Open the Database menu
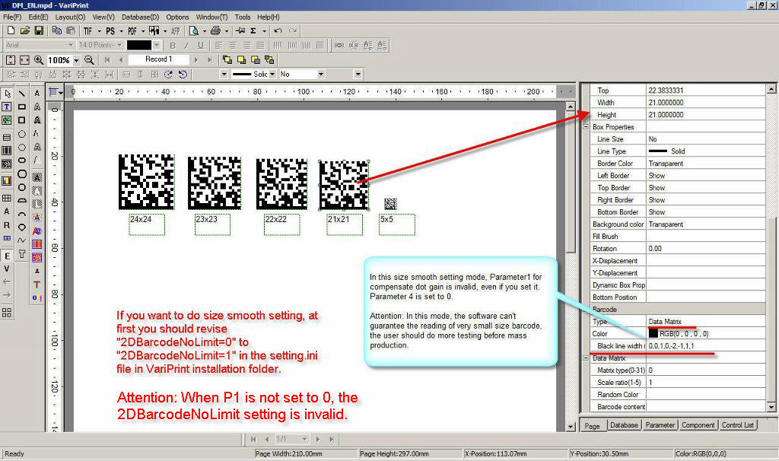The height and width of the screenshot is (461, 779). (140, 17)
